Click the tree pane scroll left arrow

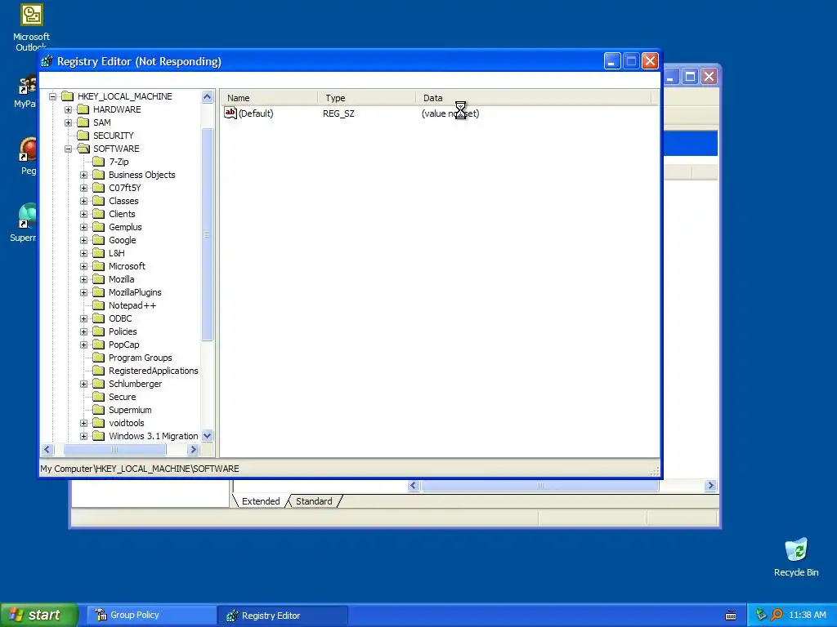click(47, 450)
